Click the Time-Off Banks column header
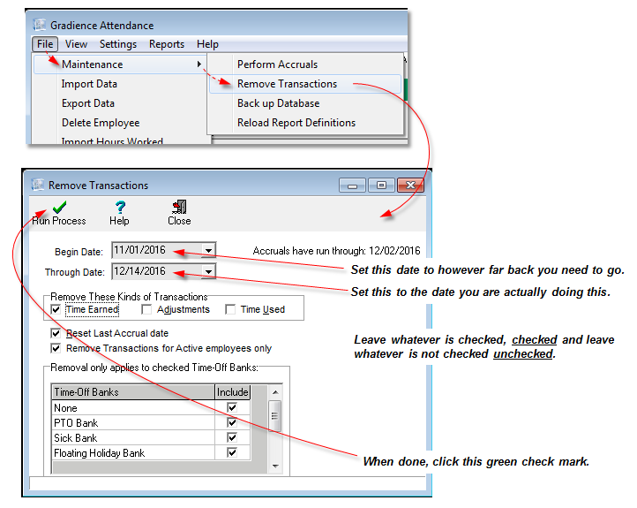The height and width of the screenshot is (508, 637). coord(133,392)
